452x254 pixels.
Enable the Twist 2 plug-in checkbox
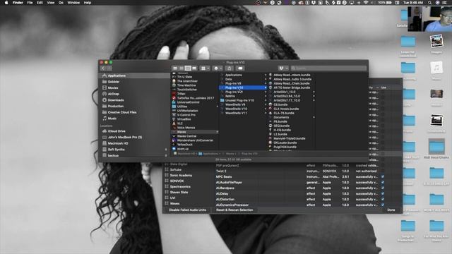point(383,171)
